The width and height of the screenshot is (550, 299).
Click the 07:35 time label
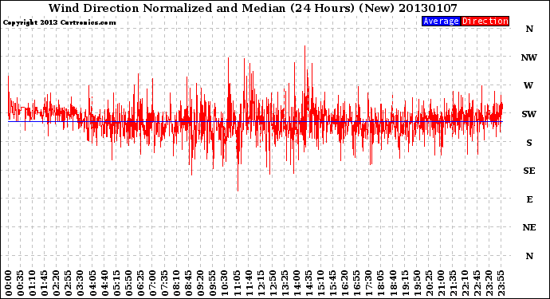(164, 283)
